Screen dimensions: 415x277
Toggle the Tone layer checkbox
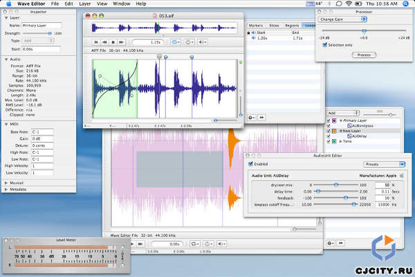pyautogui.click(x=329, y=141)
